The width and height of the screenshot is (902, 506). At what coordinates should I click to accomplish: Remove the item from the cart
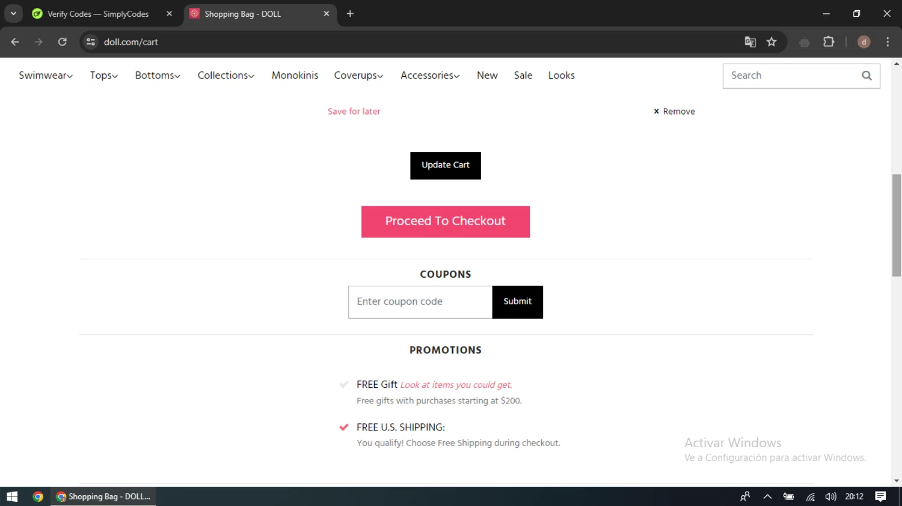pyautogui.click(x=674, y=111)
